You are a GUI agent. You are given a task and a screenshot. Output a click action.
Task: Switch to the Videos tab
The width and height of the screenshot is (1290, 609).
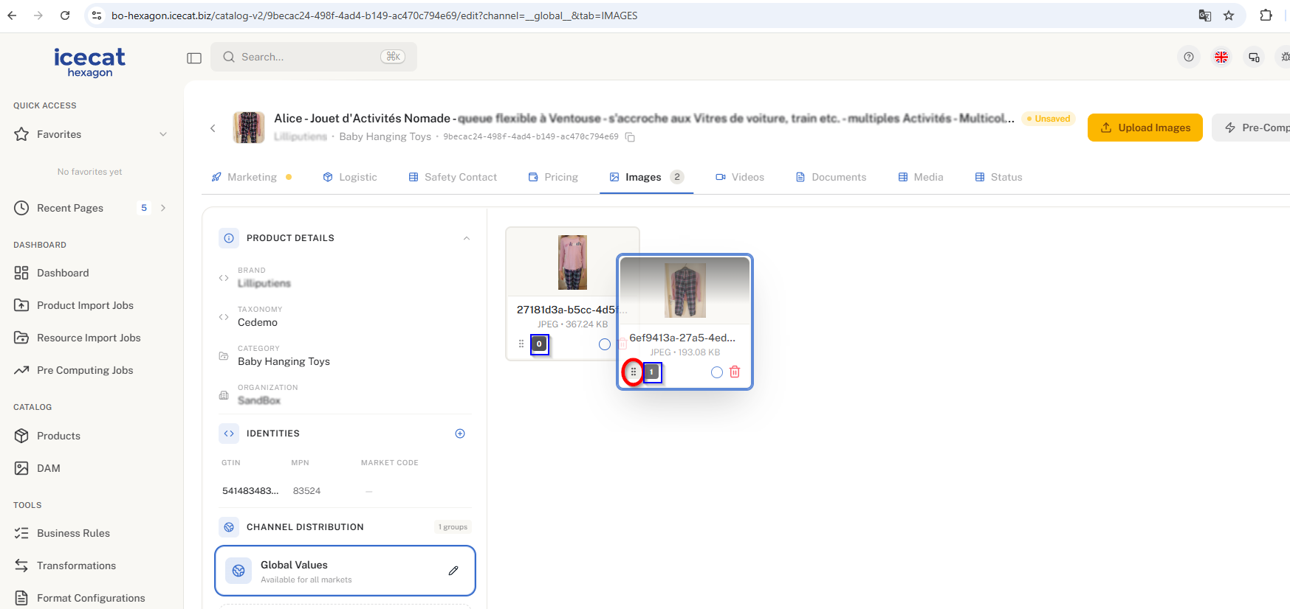(x=740, y=177)
